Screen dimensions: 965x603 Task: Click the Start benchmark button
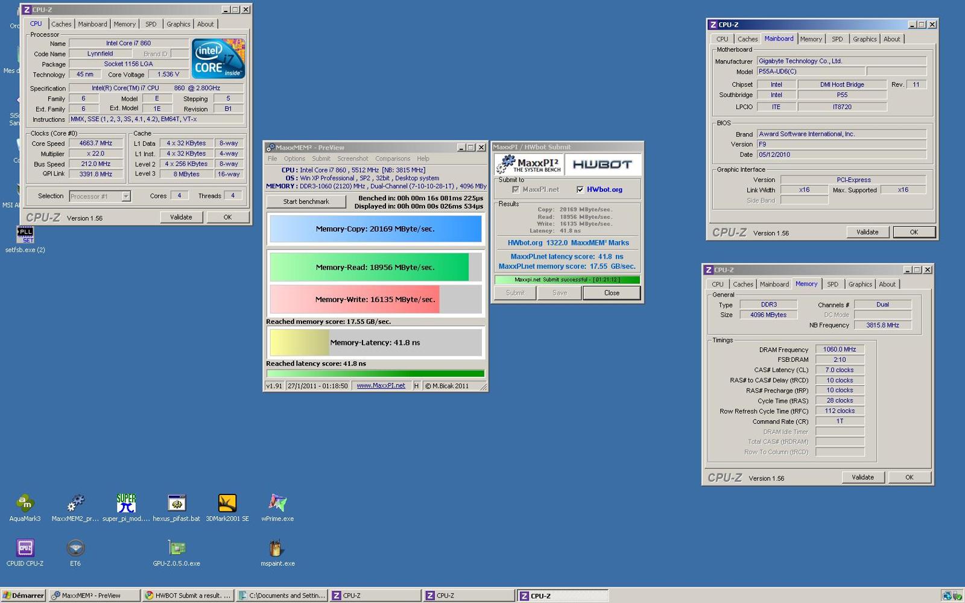click(306, 201)
